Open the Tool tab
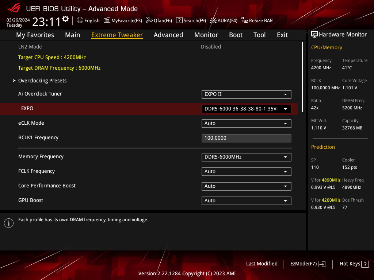This screenshot has height=280, width=374. [259, 35]
